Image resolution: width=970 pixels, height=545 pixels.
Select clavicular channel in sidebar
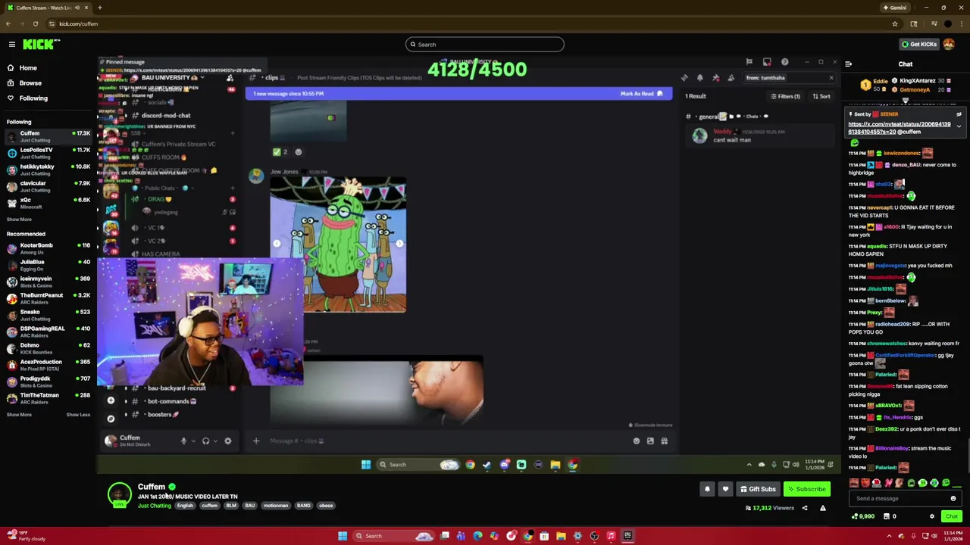pyautogui.click(x=47, y=186)
